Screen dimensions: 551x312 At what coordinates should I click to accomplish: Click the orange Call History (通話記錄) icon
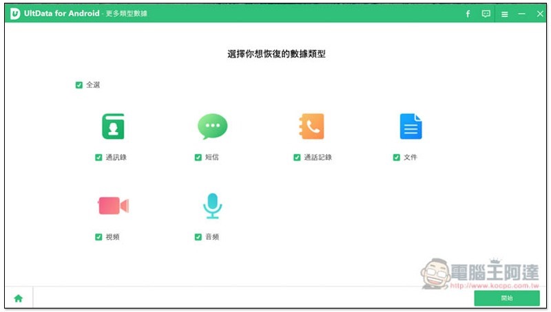pos(311,126)
